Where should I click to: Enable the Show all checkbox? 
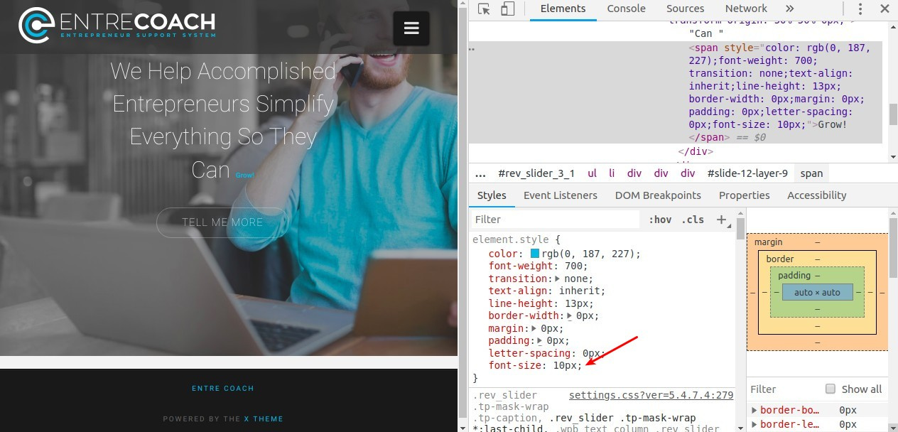[831, 389]
